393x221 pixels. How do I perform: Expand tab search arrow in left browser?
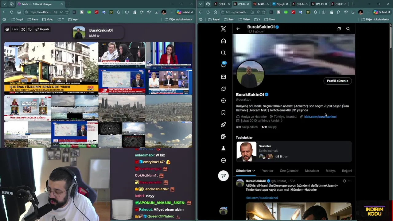point(4,4)
